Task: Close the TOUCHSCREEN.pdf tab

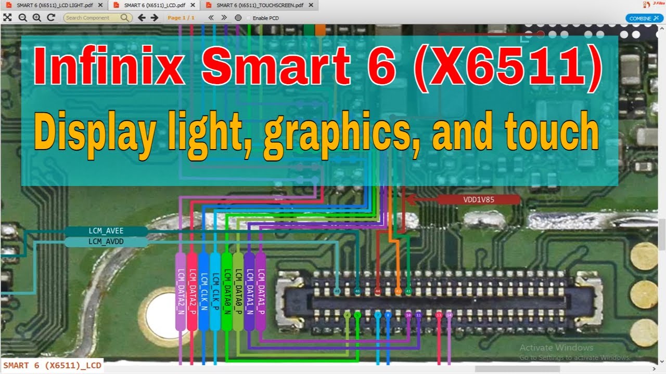Action: click(312, 5)
